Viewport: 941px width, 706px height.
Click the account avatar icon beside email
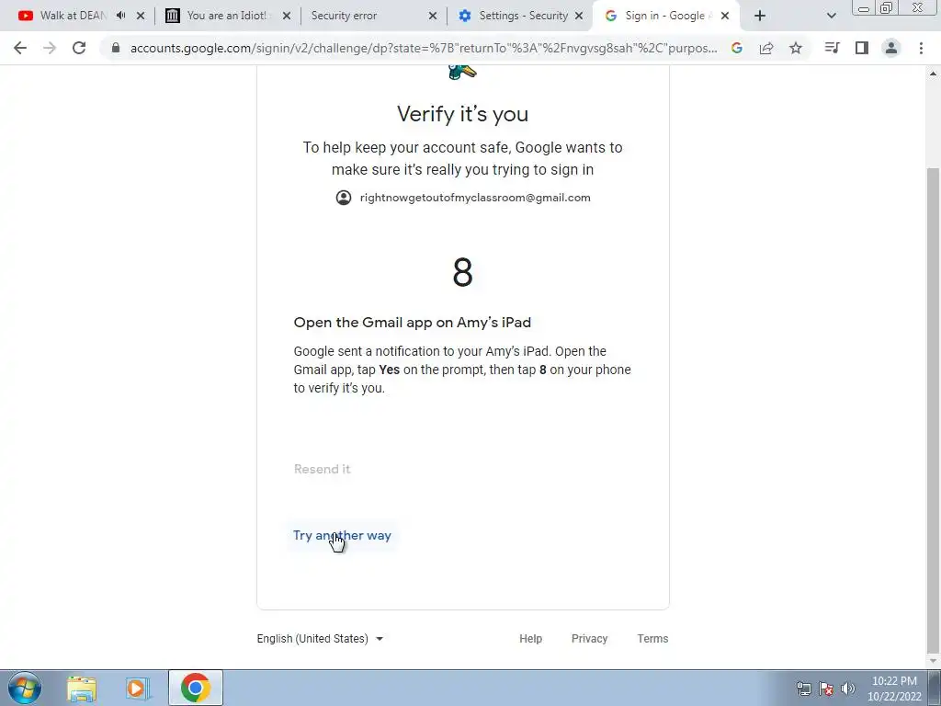tap(344, 198)
